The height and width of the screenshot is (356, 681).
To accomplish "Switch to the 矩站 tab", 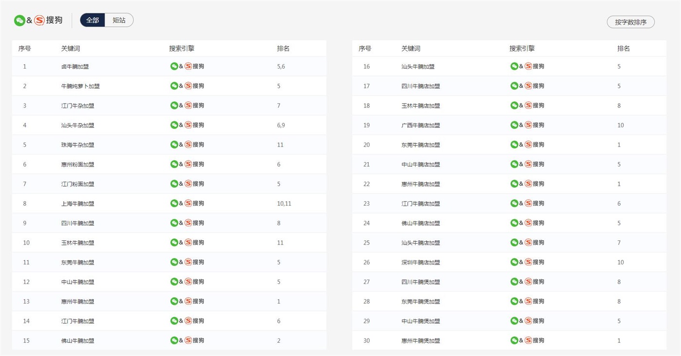I will [x=119, y=20].
